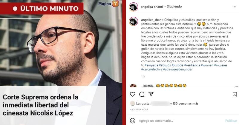This screenshot has height=125, width=239.
Task: Open angelica_shanti avatar beside the caption
Action: 134,21
